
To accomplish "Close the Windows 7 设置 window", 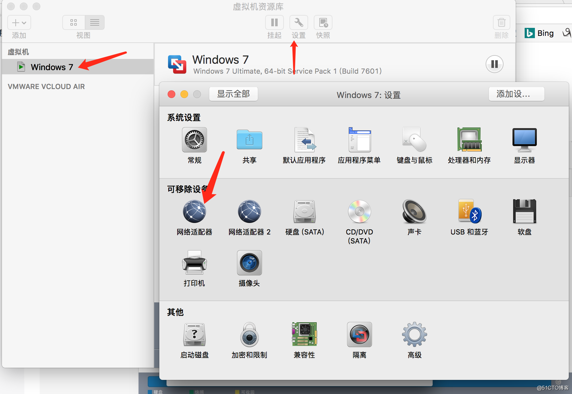I will [171, 94].
